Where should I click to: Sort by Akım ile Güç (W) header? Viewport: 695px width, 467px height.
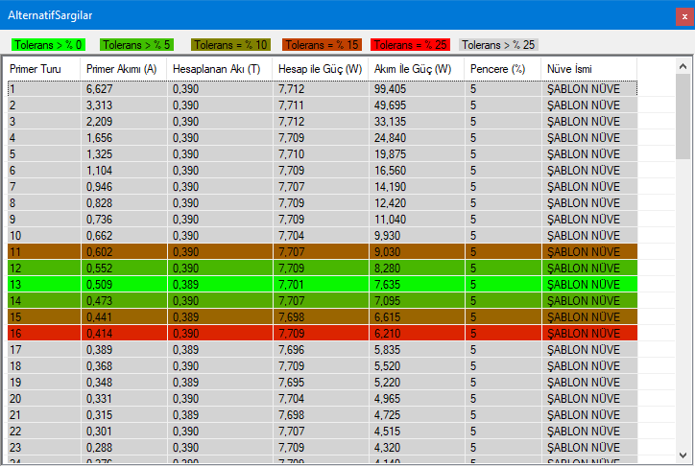pos(413,69)
